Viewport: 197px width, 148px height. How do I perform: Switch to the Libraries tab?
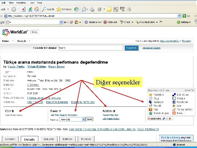(x=10, y=139)
